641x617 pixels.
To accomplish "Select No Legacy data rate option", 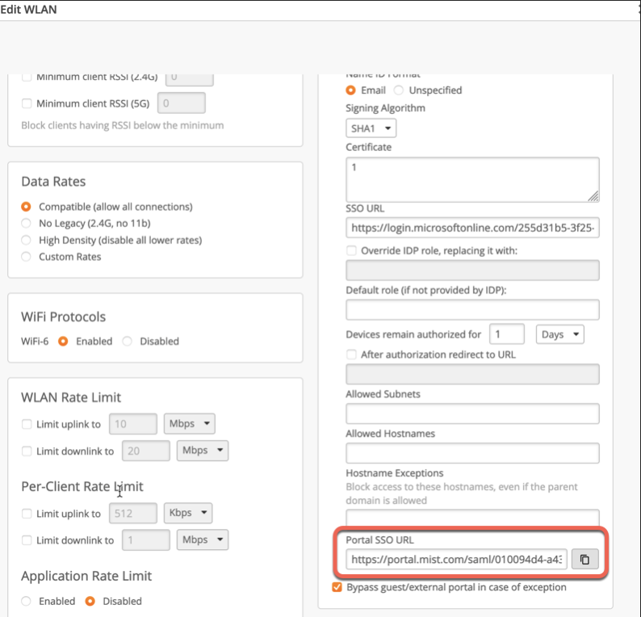I will 27,224.
